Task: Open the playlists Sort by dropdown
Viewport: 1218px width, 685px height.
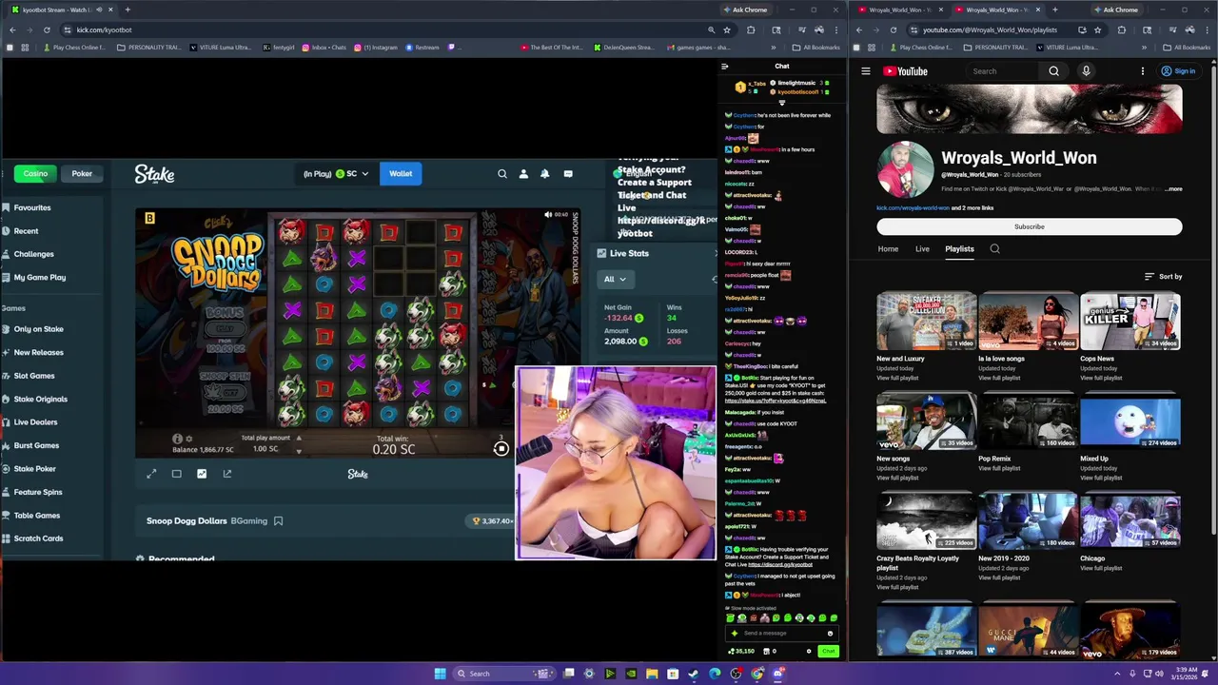Action: point(1163,277)
